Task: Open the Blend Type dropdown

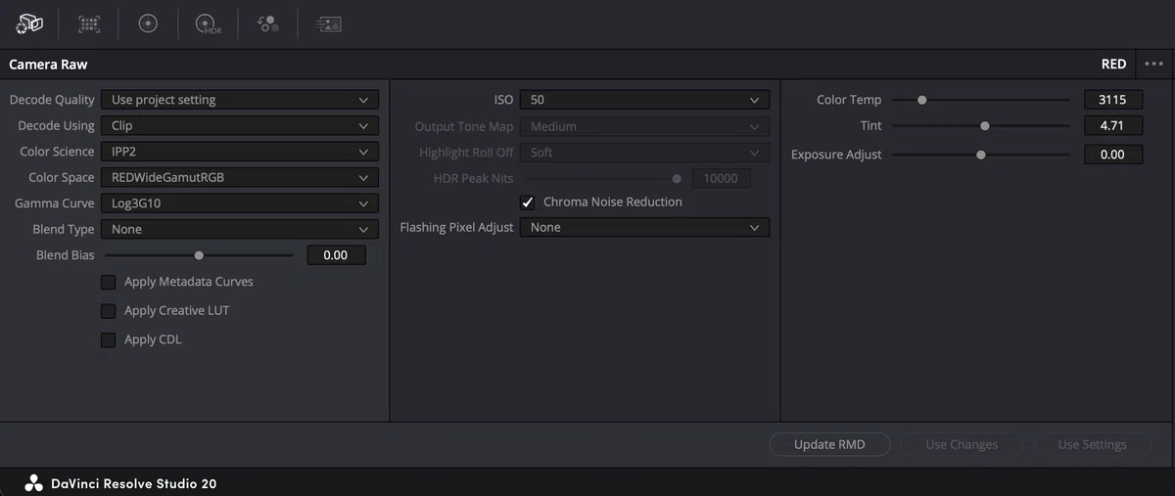Action: 239,229
